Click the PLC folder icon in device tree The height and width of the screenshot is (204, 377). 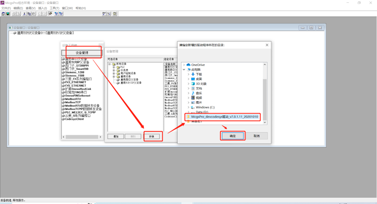coord(118,67)
